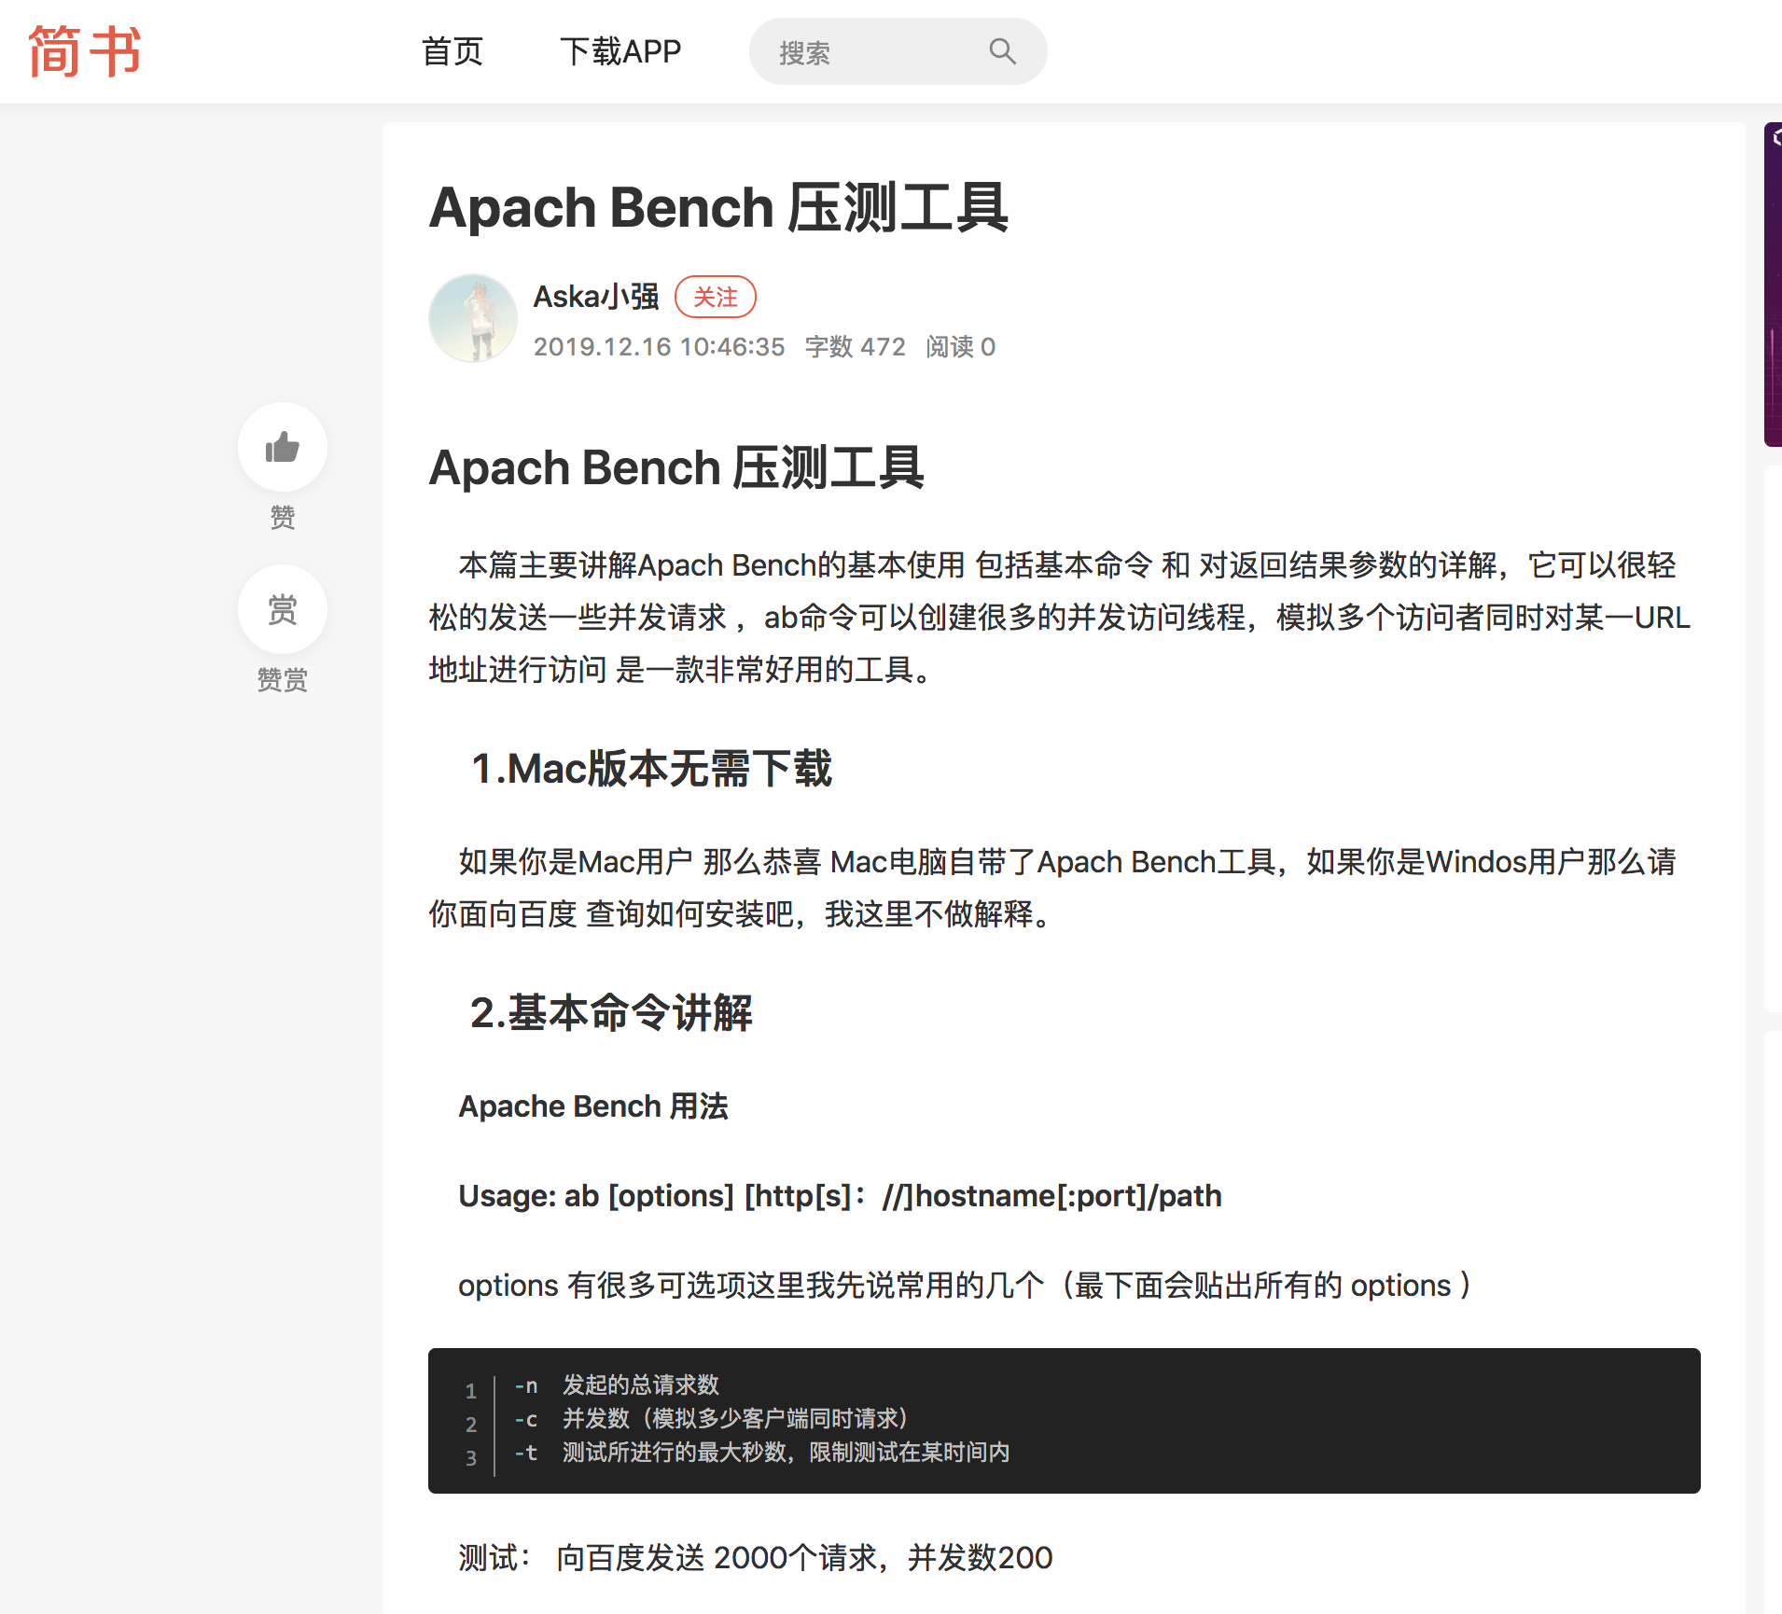Image resolution: width=1782 pixels, height=1614 pixels.
Task: Click the word count 字数 472
Action: (x=855, y=346)
